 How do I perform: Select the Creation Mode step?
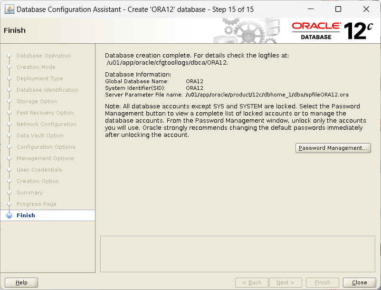click(36, 67)
